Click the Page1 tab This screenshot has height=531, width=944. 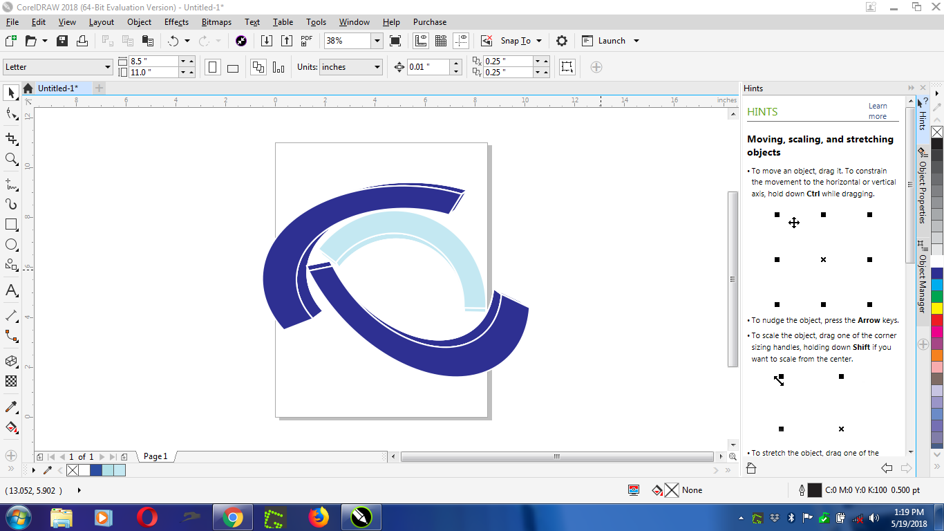155,456
